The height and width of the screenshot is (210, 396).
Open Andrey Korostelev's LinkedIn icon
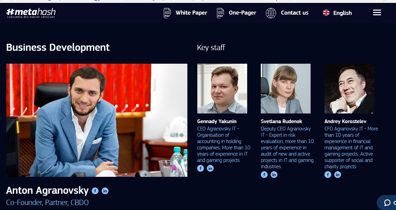[x=338, y=175]
